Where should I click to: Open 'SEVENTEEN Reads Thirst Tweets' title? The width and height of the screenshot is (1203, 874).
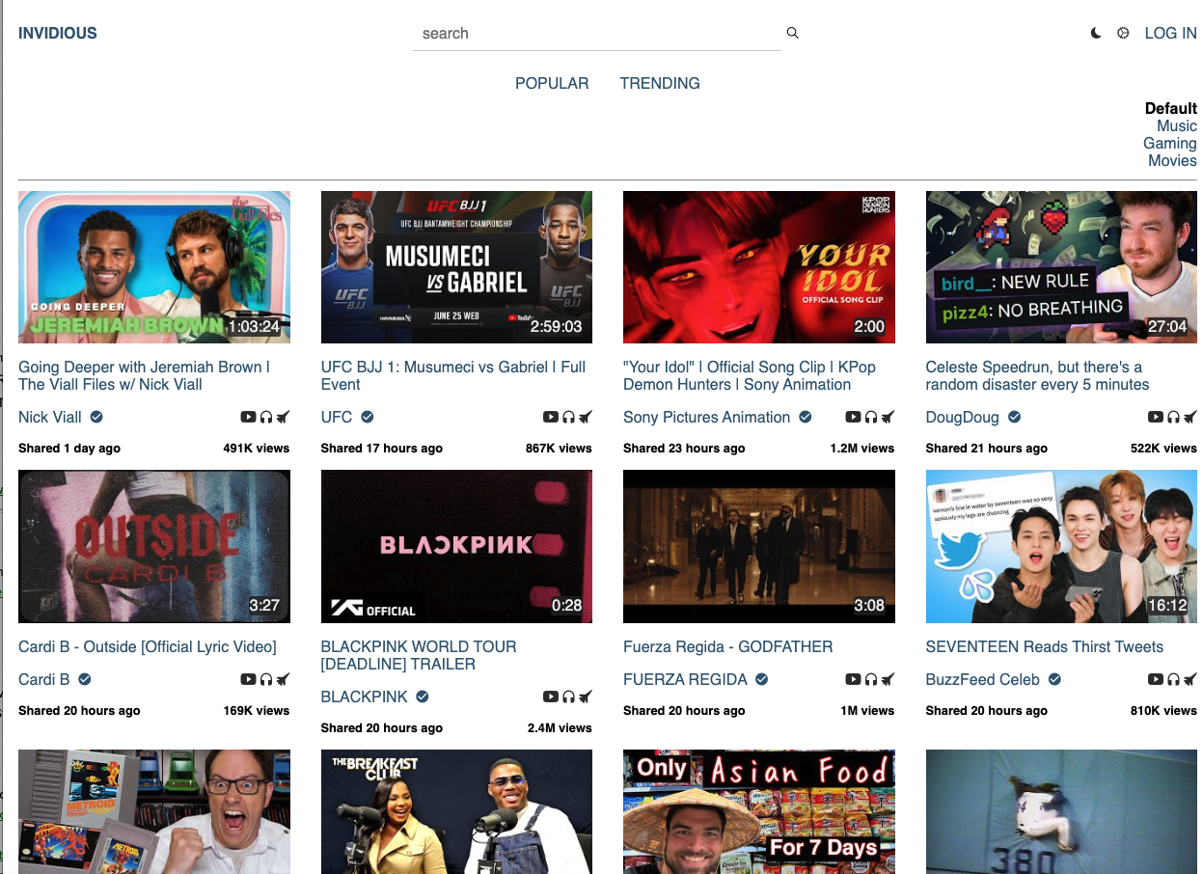pyautogui.click(x=1045, y=646)
